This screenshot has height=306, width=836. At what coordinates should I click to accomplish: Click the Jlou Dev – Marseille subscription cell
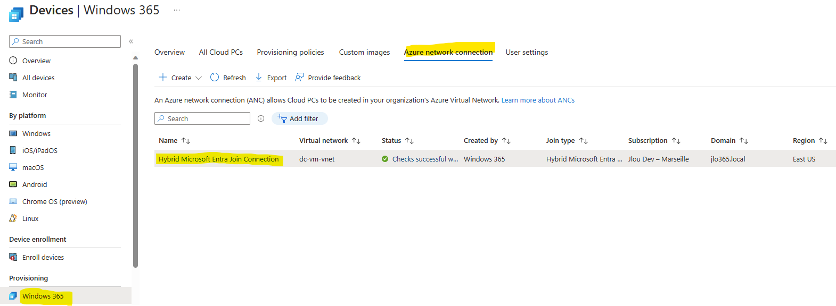[658, 159]
